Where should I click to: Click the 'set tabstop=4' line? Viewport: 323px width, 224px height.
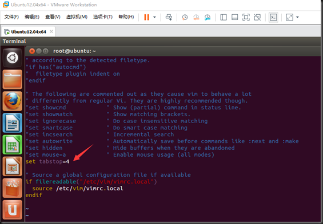pyautogui.click(x=47, y=161)
